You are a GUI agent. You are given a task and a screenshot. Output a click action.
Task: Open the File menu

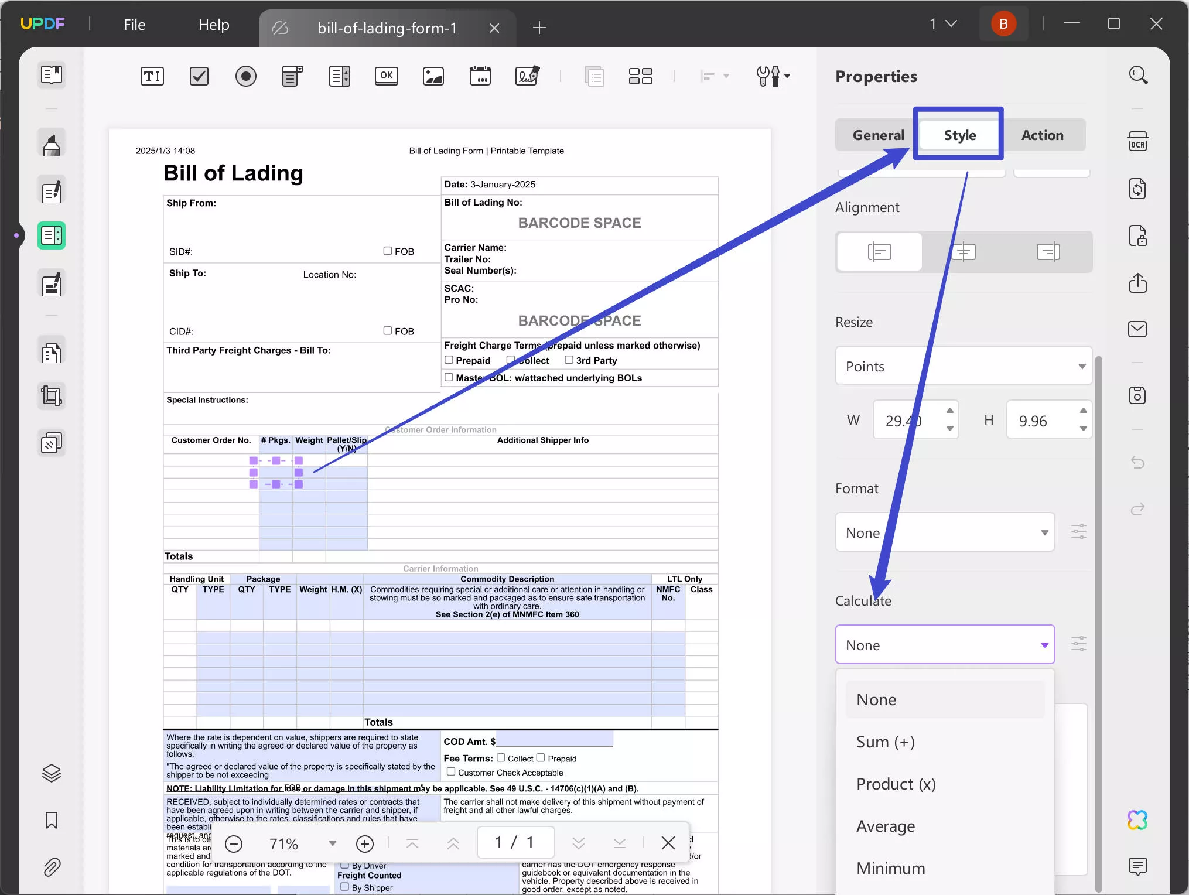pos(134,25)
